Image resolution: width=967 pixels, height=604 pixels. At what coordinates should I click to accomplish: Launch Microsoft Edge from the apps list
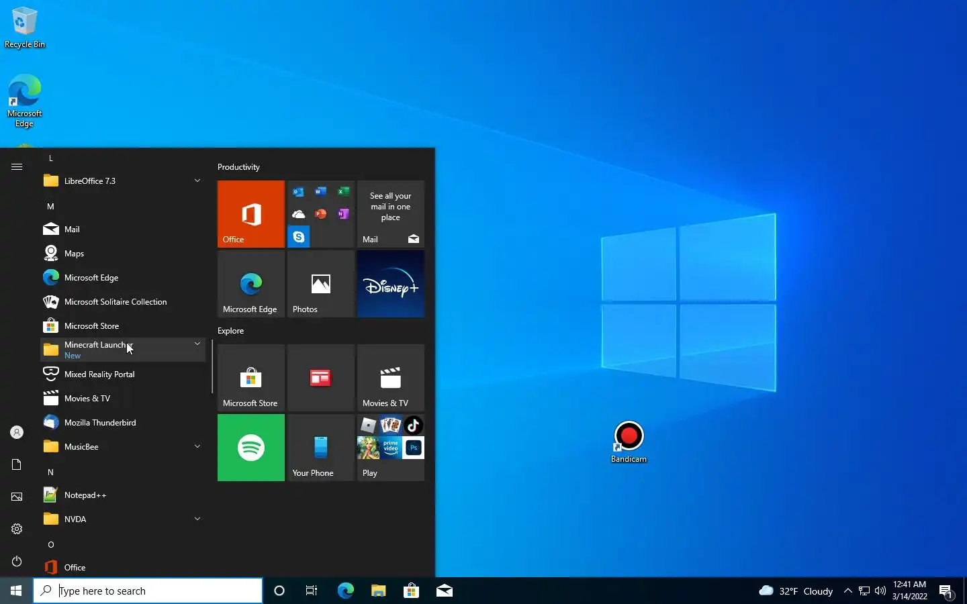click(x=123, y=278)
